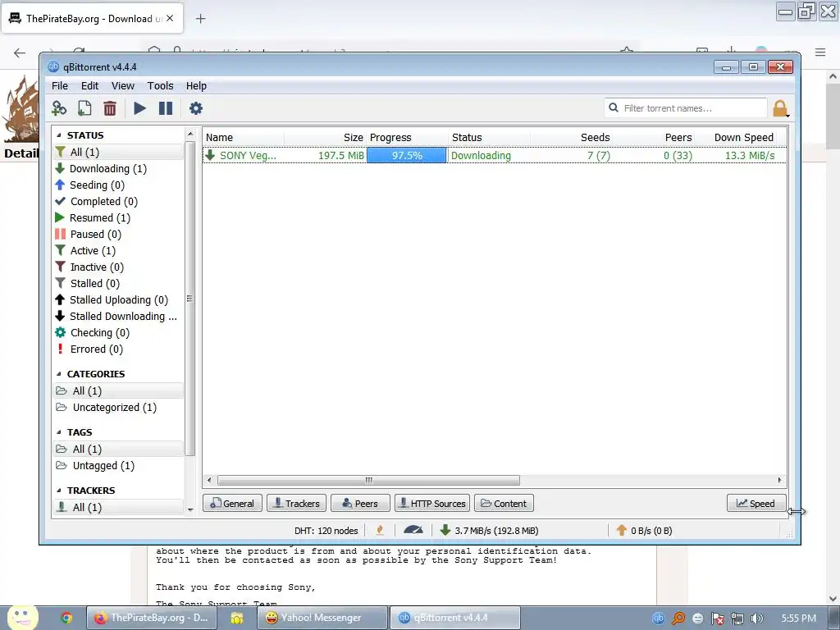Select Untagged (1) tag filter
Screen dimensions: 840x630
(x=118, y=466)
